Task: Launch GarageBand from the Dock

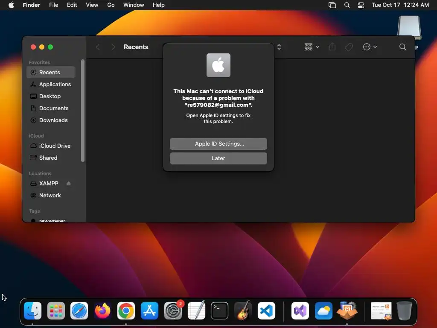Action: tap(243, 310)
